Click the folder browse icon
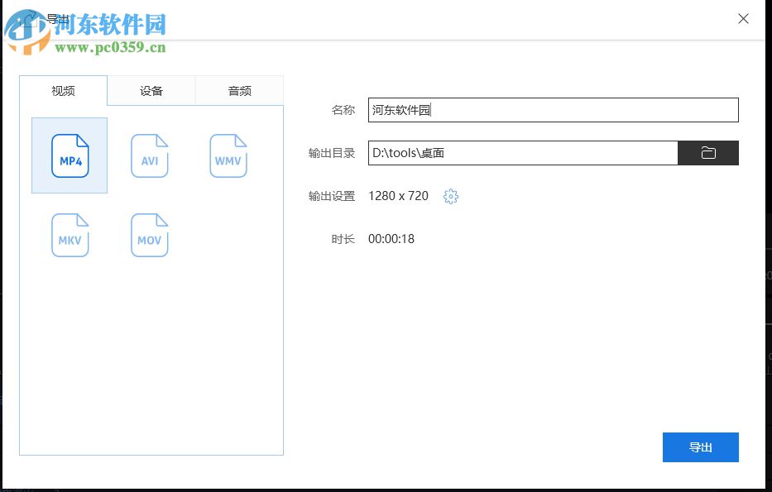772x492 pixels. tap(708, 152)
